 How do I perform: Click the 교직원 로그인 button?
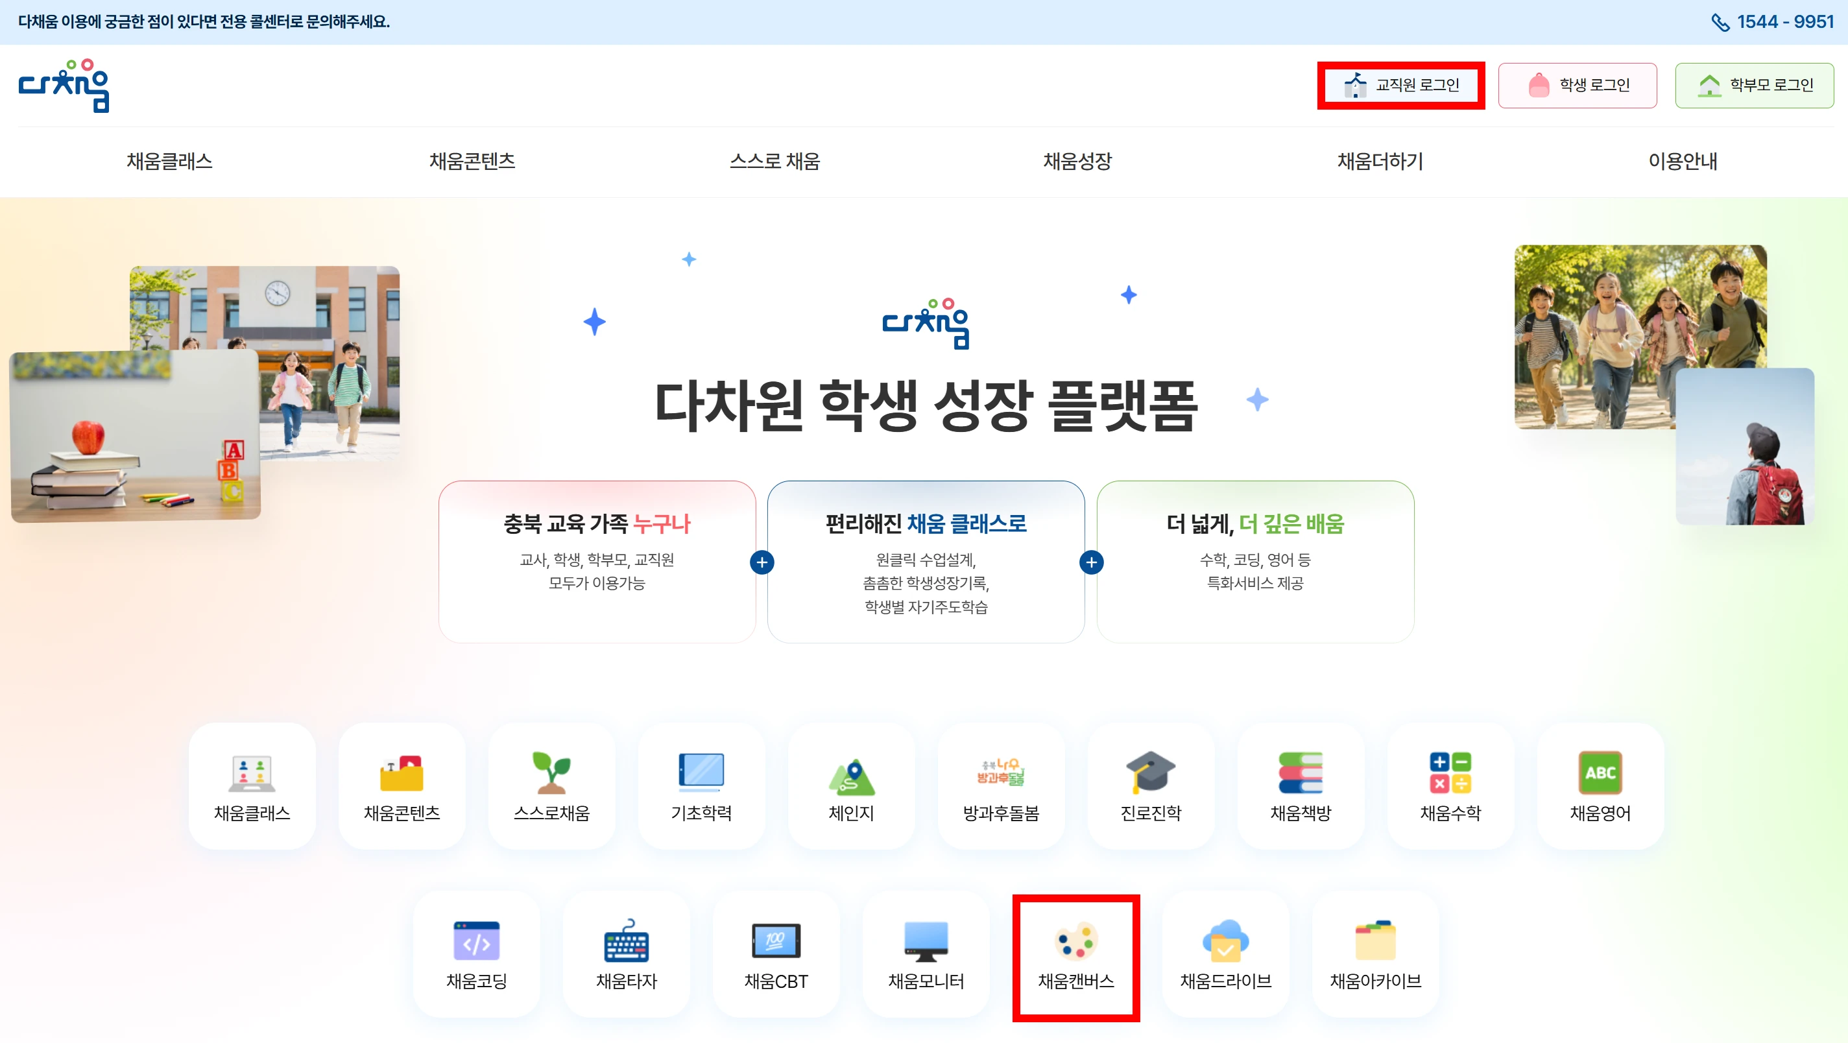click(1401, 86)
